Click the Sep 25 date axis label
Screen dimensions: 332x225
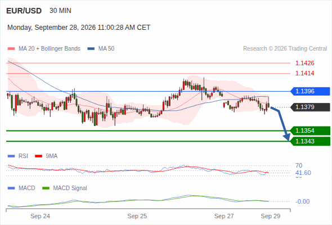tap(137, 216)
